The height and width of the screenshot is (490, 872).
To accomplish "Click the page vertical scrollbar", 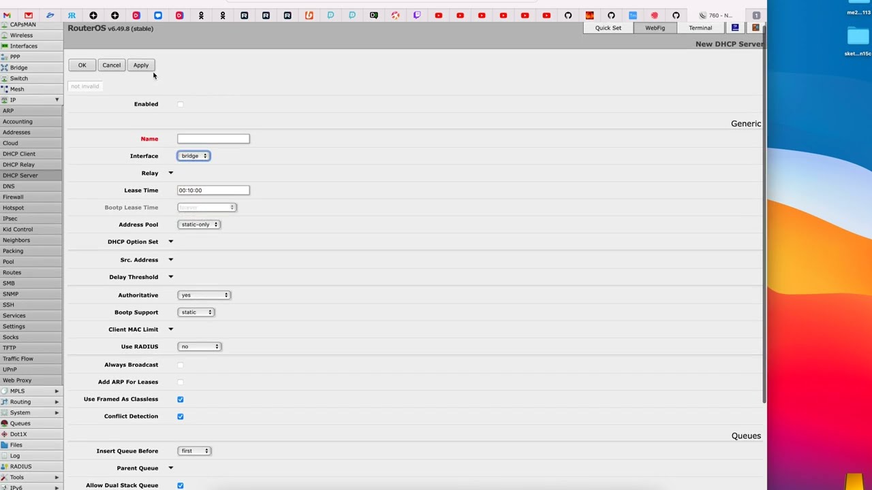I will click(764, 214).
